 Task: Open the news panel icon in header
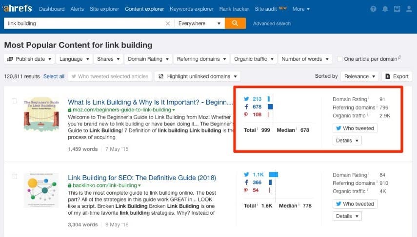[397, 9]
